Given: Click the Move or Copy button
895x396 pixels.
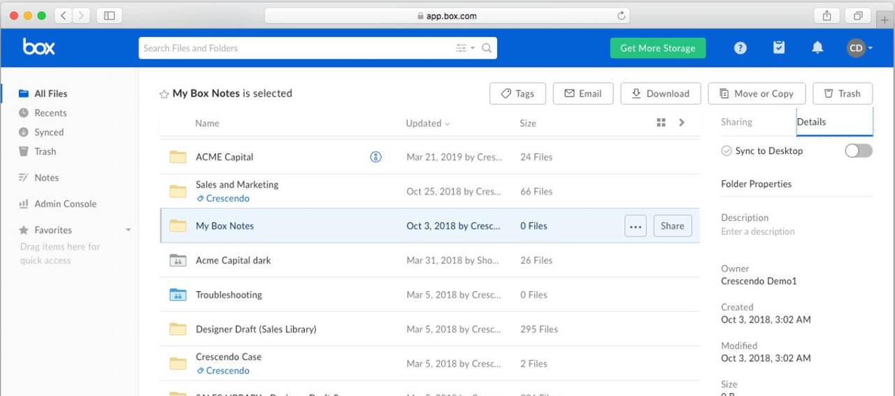Looking at the screenshot, I should (x=757, y=94).
